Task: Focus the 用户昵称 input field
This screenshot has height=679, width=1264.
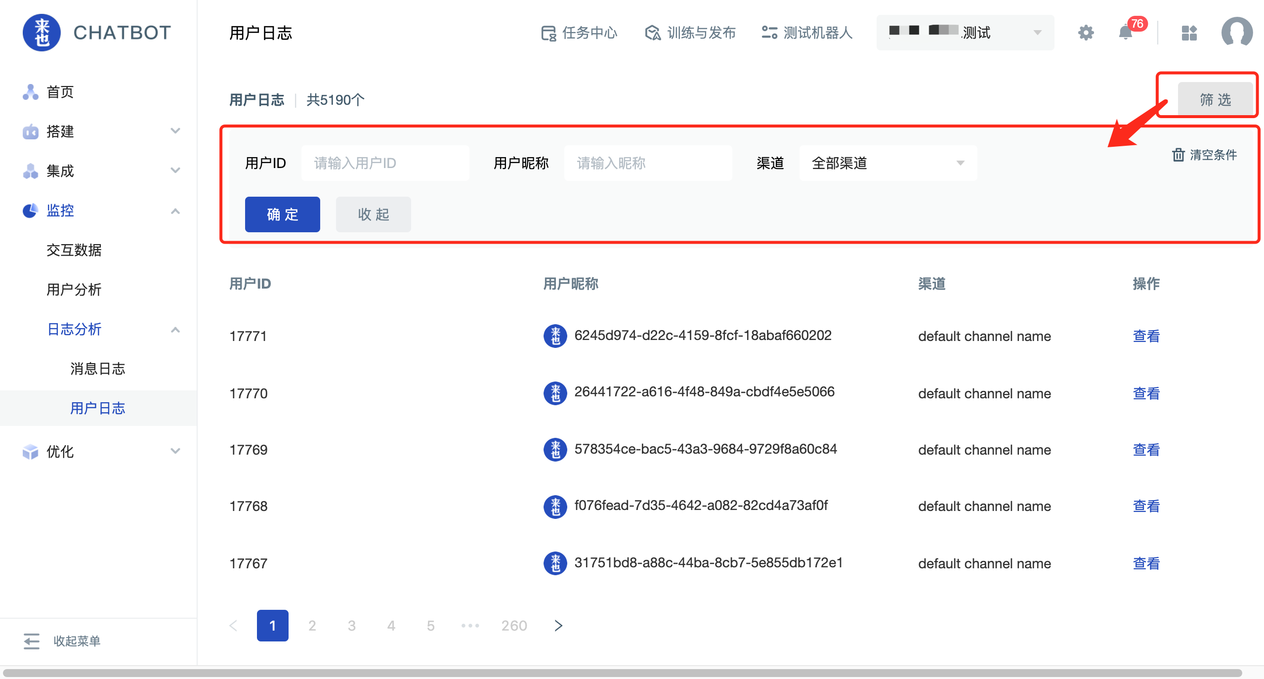Action: pyautogui.click(x=648, y=163)
